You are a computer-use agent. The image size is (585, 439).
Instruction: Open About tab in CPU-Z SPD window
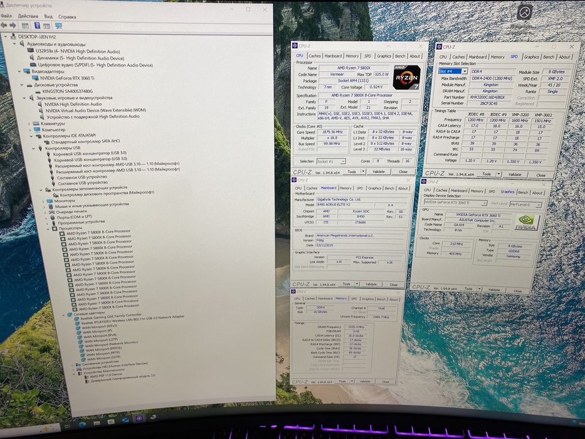564,56
